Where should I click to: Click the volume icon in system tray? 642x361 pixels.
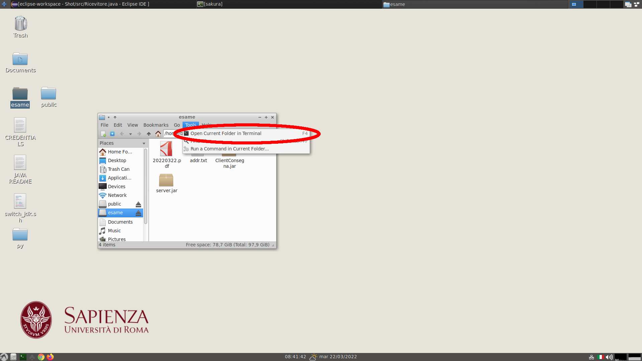[x=609, y=357]
